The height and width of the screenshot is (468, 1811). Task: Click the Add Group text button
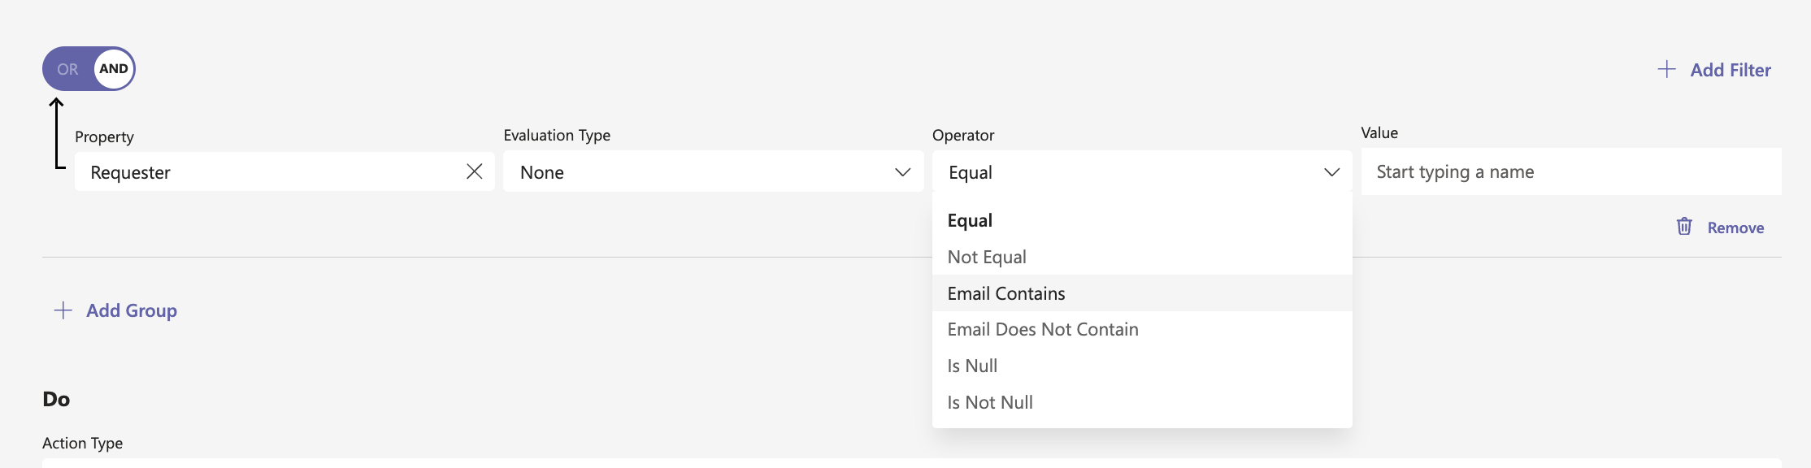(x=132, y=310)
